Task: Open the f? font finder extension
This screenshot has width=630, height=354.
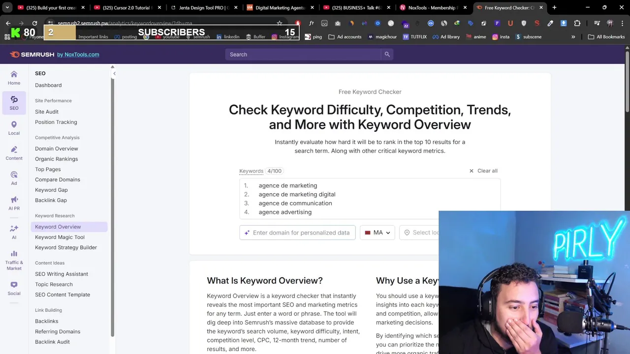Action: [311, 23]
